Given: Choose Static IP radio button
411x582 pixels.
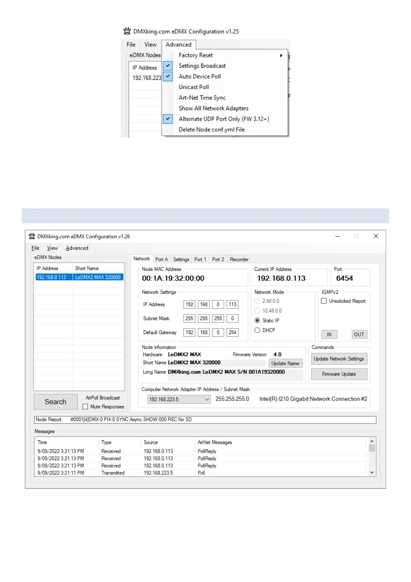Looking at the screenshot, I should tap(257, 321).
